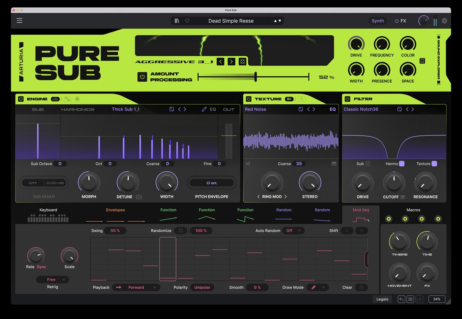The width and height of the screenshot is (462, 319).
Task: Toggle Polarity Unipolar setting
Action: [202, 287]
